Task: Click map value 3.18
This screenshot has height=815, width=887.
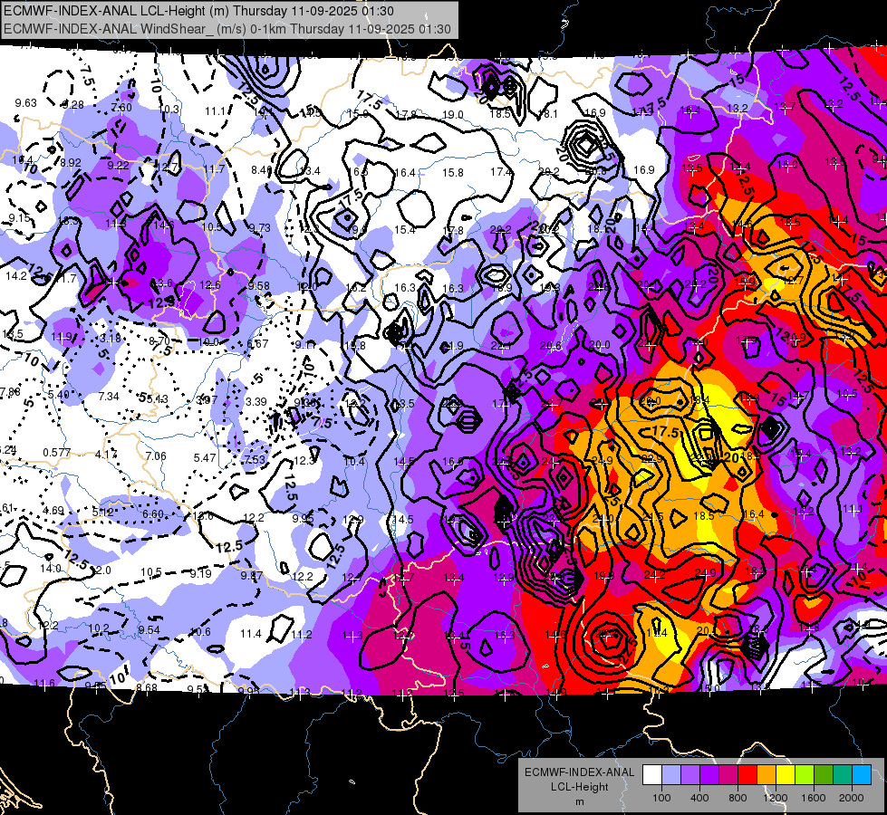Action: 111,339
